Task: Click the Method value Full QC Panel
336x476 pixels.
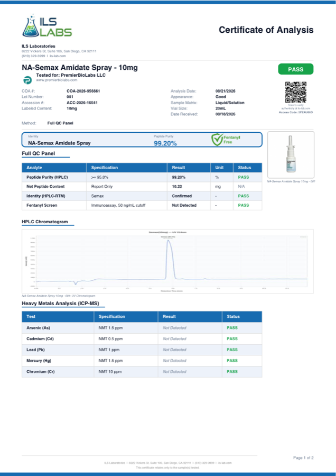Action: (x=60, y=123)
